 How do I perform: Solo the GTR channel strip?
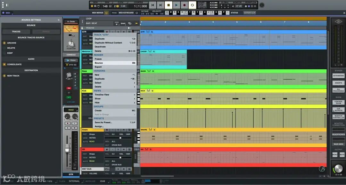(x=68, y=128)
